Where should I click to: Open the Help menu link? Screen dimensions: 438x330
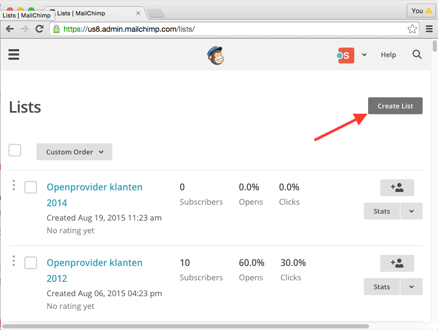(388, 54)
